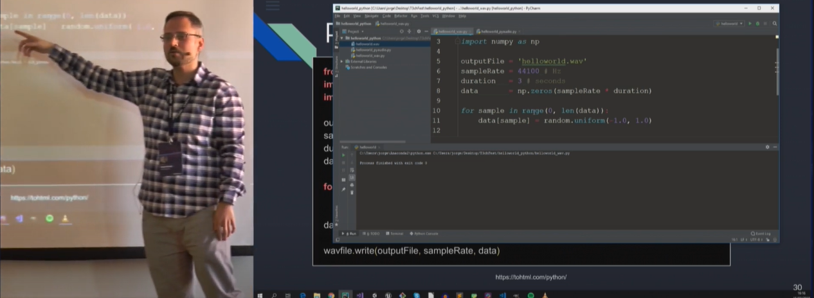Click the Search Everywhere magnifier icon
The width and height of the screenshot is (814, 298).
click(x=775, y=23)
